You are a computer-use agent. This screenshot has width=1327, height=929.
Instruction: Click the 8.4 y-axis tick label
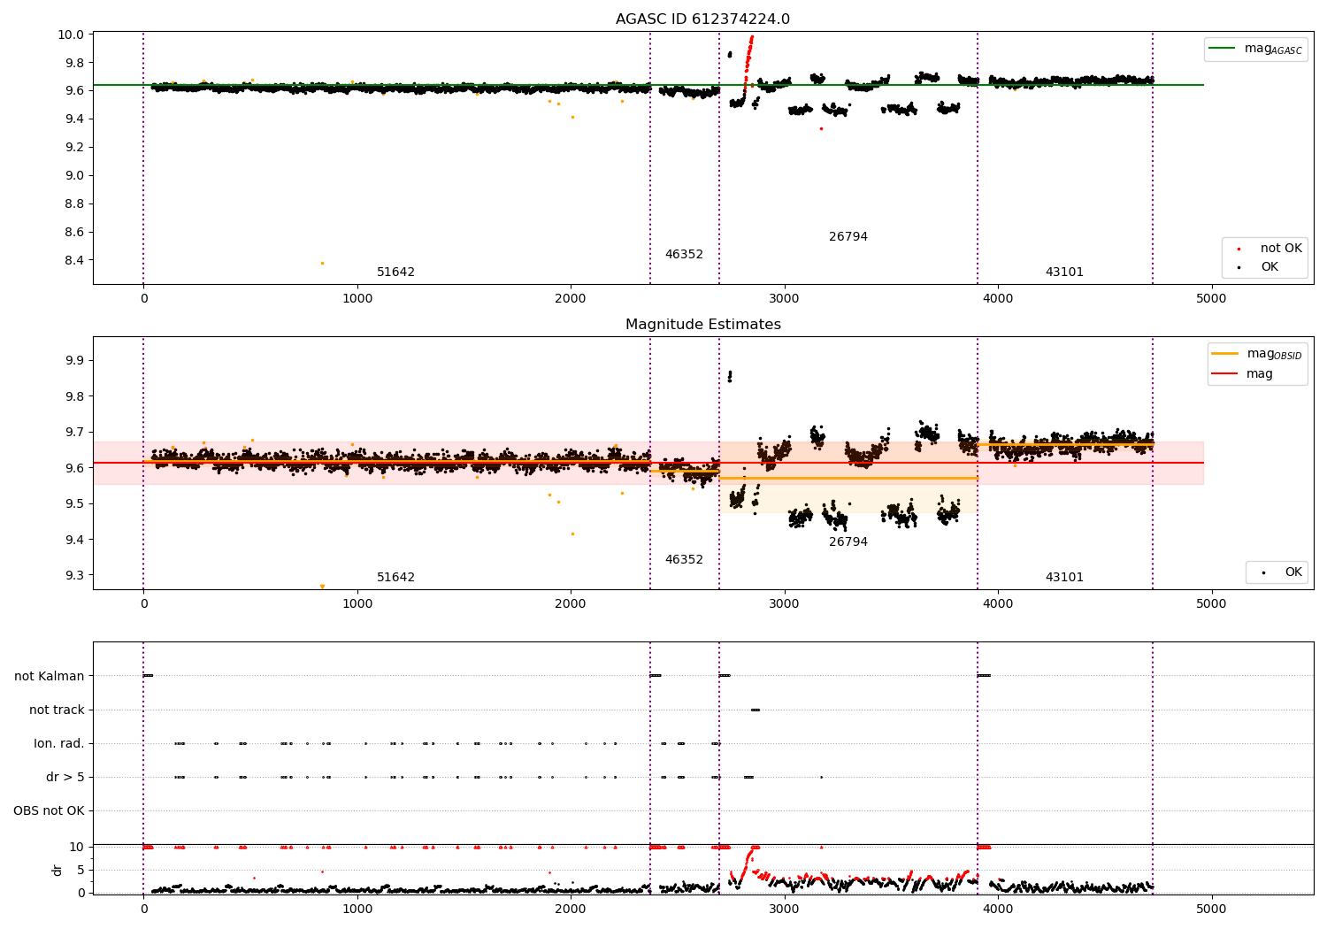[76, 260]
